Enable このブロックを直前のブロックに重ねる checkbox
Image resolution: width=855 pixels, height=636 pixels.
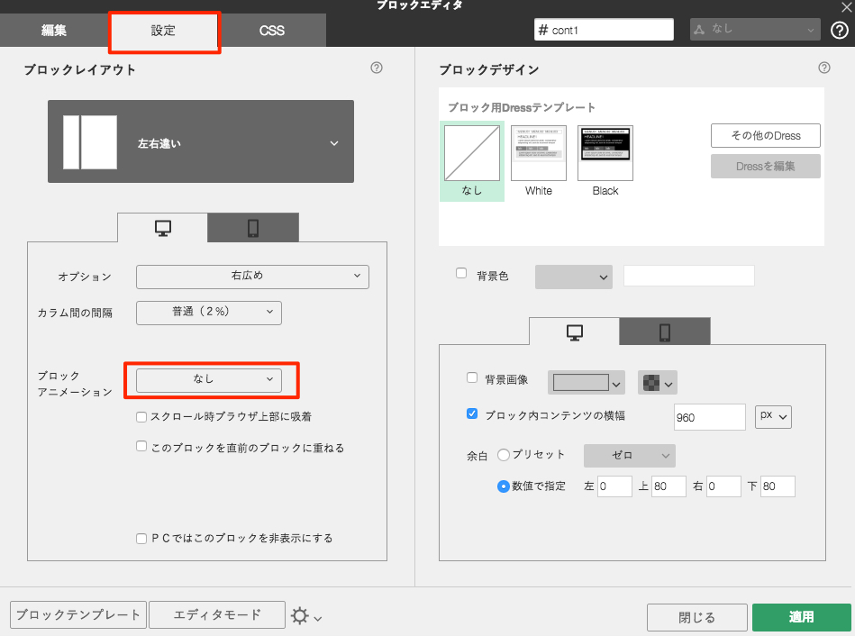pyautogui.click(x=141, y=446)
